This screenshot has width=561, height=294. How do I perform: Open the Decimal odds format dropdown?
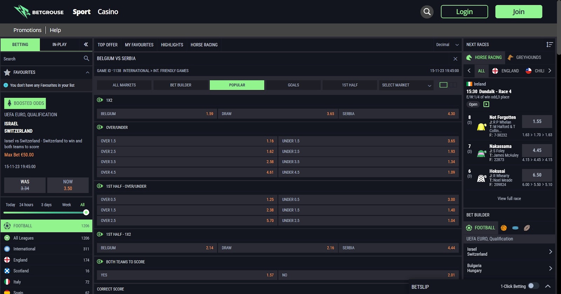[x=447, y=45]
